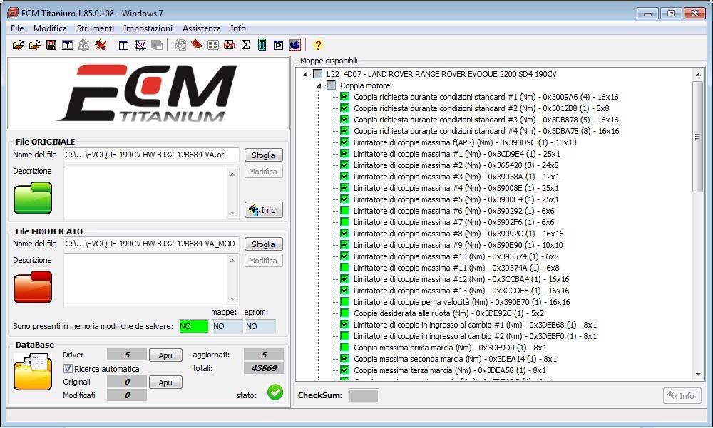
Task: Toggle checkbox for Limitatore di coppia massima f(APS)
Action: 344,142
